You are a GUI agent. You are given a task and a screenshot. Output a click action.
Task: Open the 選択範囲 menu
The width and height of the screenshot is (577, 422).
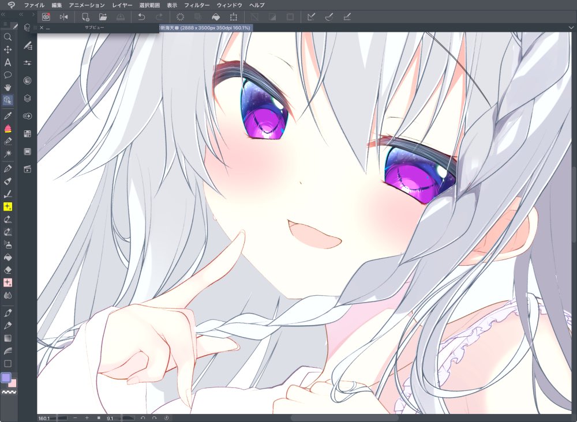tap(149, 5)
